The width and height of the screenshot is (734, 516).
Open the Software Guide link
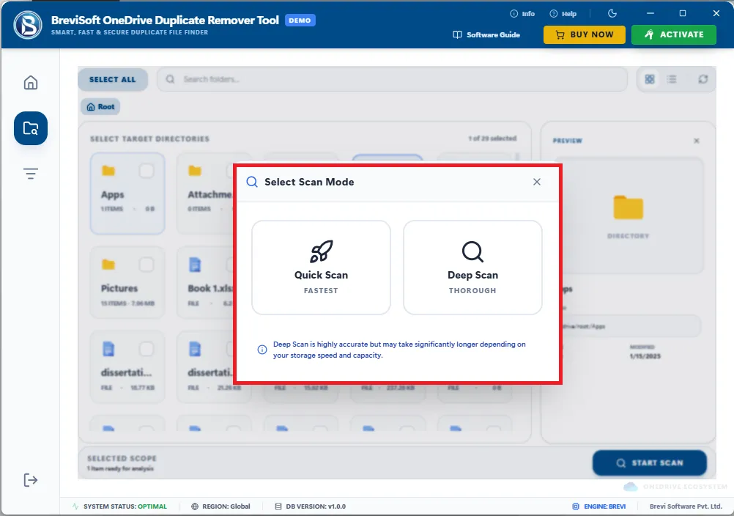coord(486,34)
